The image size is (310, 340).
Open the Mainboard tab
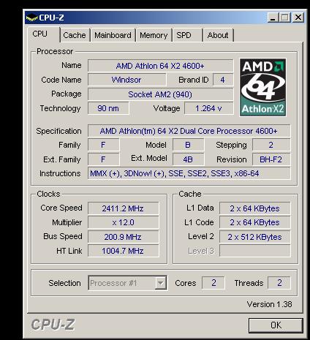113,35
